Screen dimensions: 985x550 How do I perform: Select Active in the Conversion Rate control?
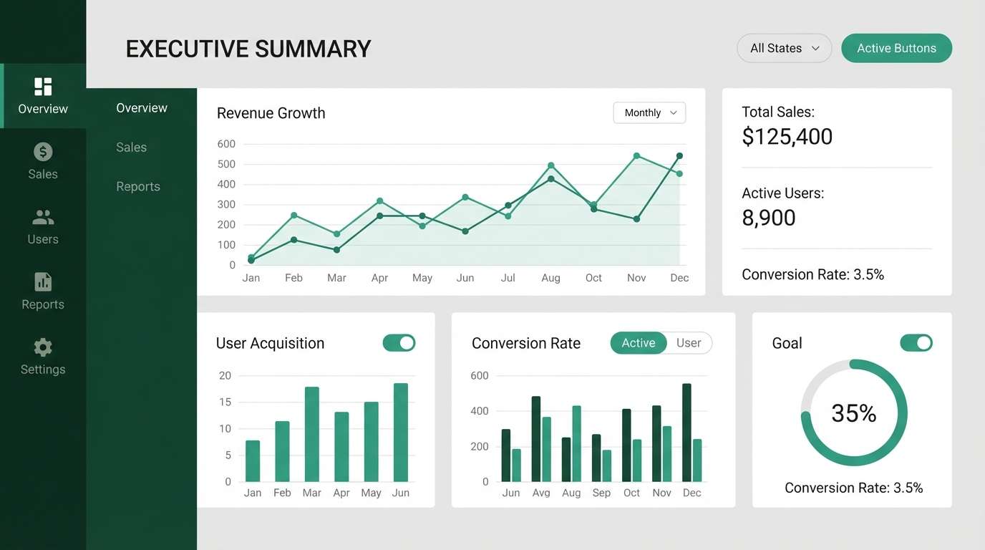point(638,343)
